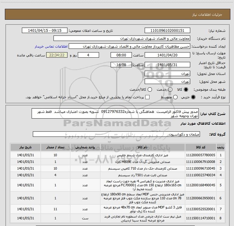Click the فایل 3 کشو MDF item name
Viewport: 234px width, 226px height.
(x=143, y=209)
